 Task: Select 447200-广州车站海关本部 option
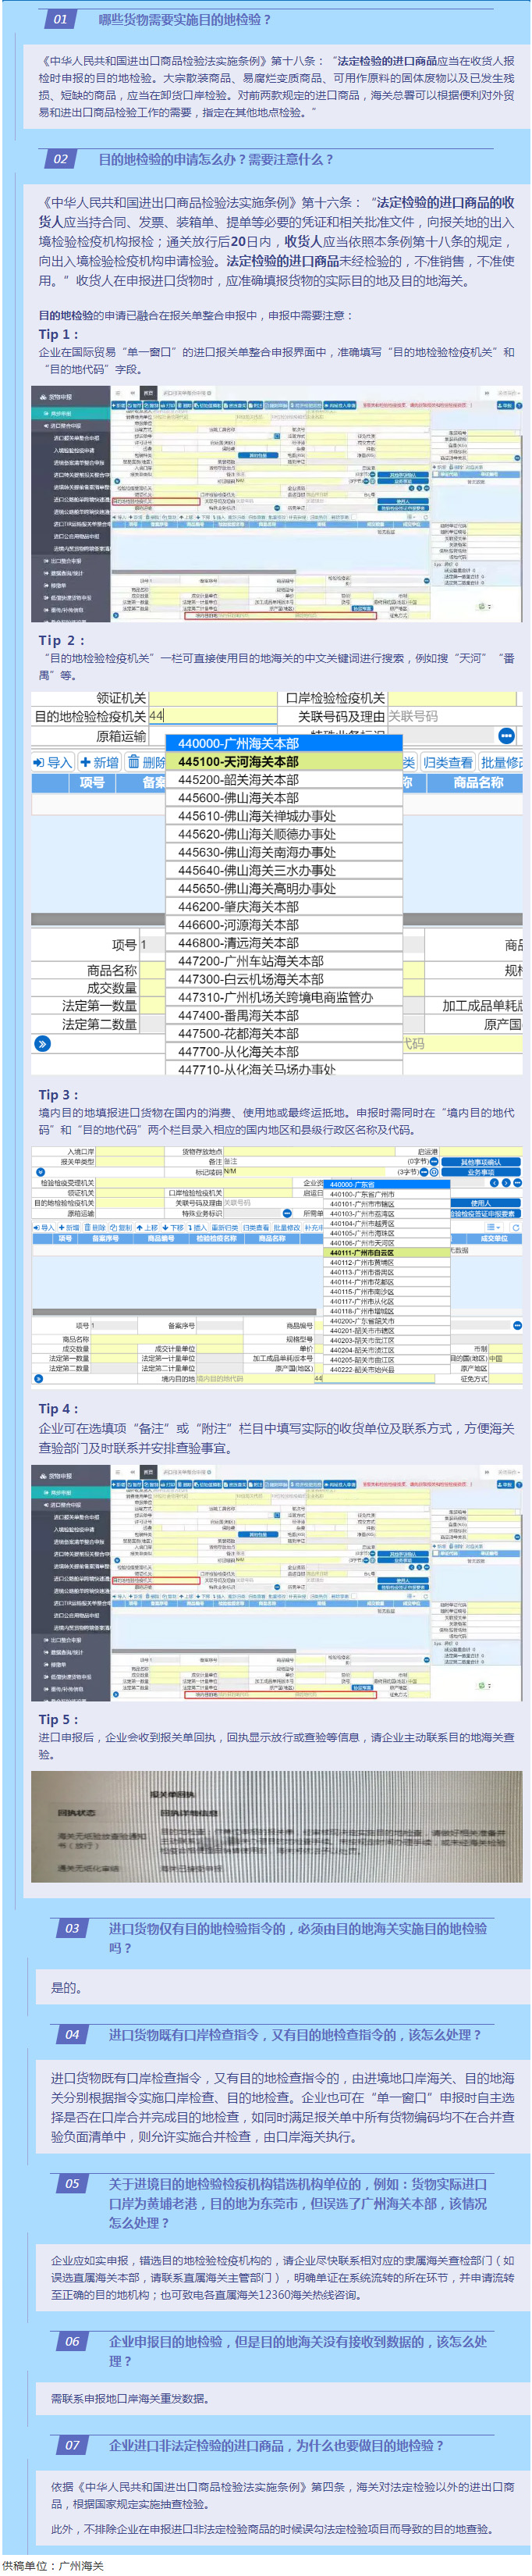283,961
